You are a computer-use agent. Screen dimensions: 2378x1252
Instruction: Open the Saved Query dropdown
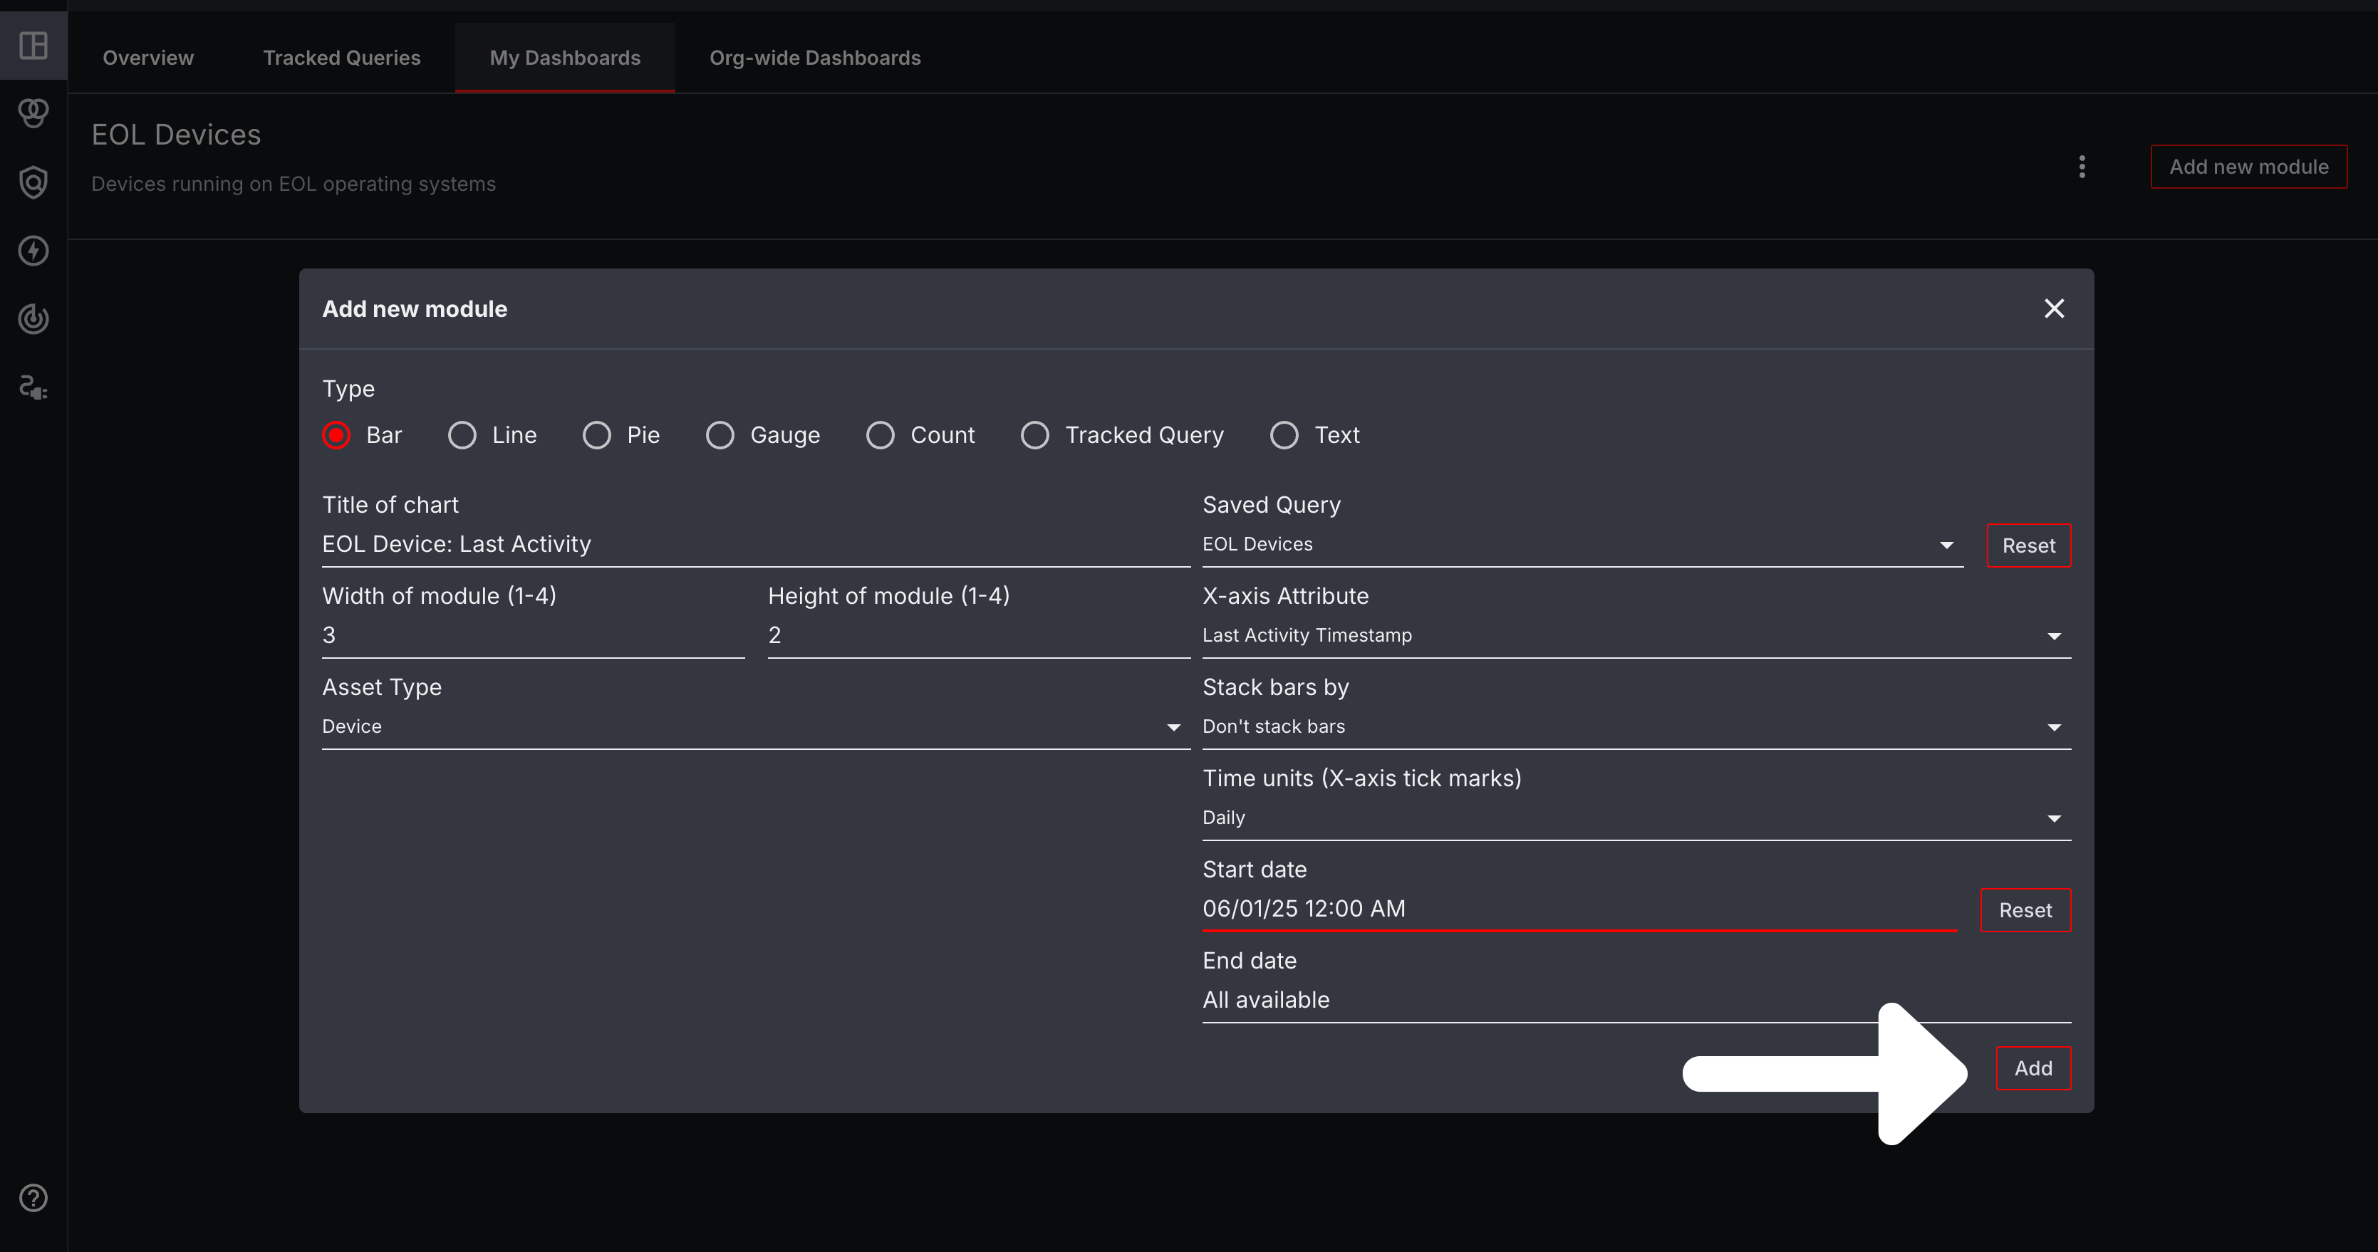1582,544
